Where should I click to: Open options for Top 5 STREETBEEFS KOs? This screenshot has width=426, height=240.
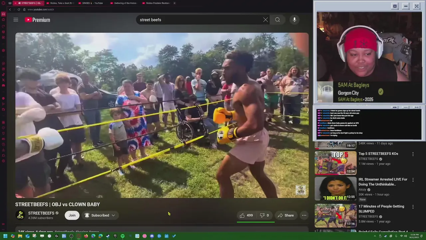click(x=413, y=154)
